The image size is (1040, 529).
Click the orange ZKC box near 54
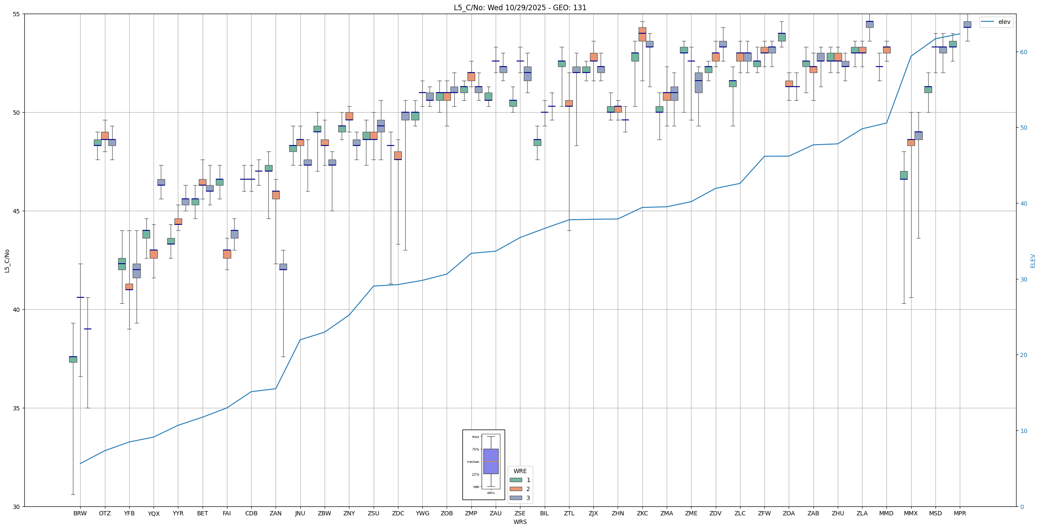[642, 34]
